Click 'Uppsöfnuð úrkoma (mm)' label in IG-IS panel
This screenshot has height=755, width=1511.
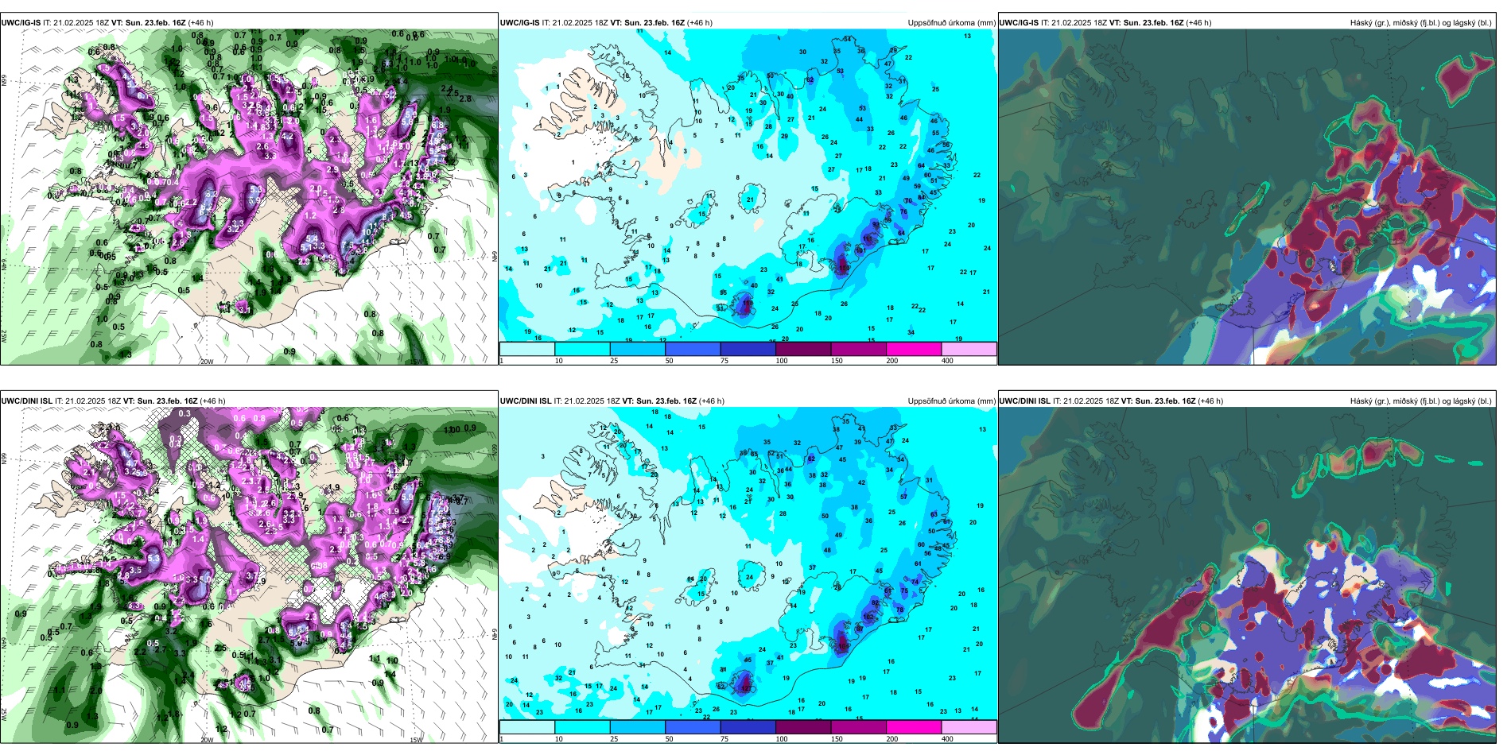click(951, 23)
